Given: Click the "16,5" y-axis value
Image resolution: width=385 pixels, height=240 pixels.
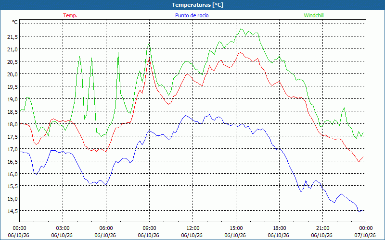Looking at the screenshot, I should [x=13, y=161].
